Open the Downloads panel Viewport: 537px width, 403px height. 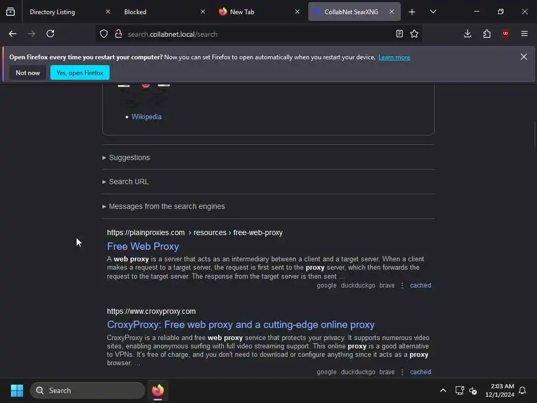click(x=467, y=34)
